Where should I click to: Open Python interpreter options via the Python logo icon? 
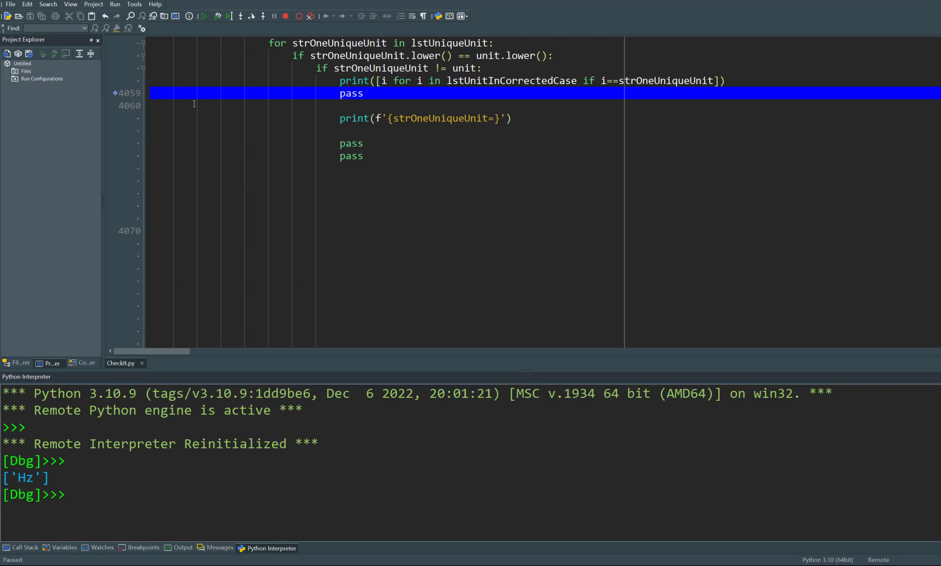(x=438, y=16)
